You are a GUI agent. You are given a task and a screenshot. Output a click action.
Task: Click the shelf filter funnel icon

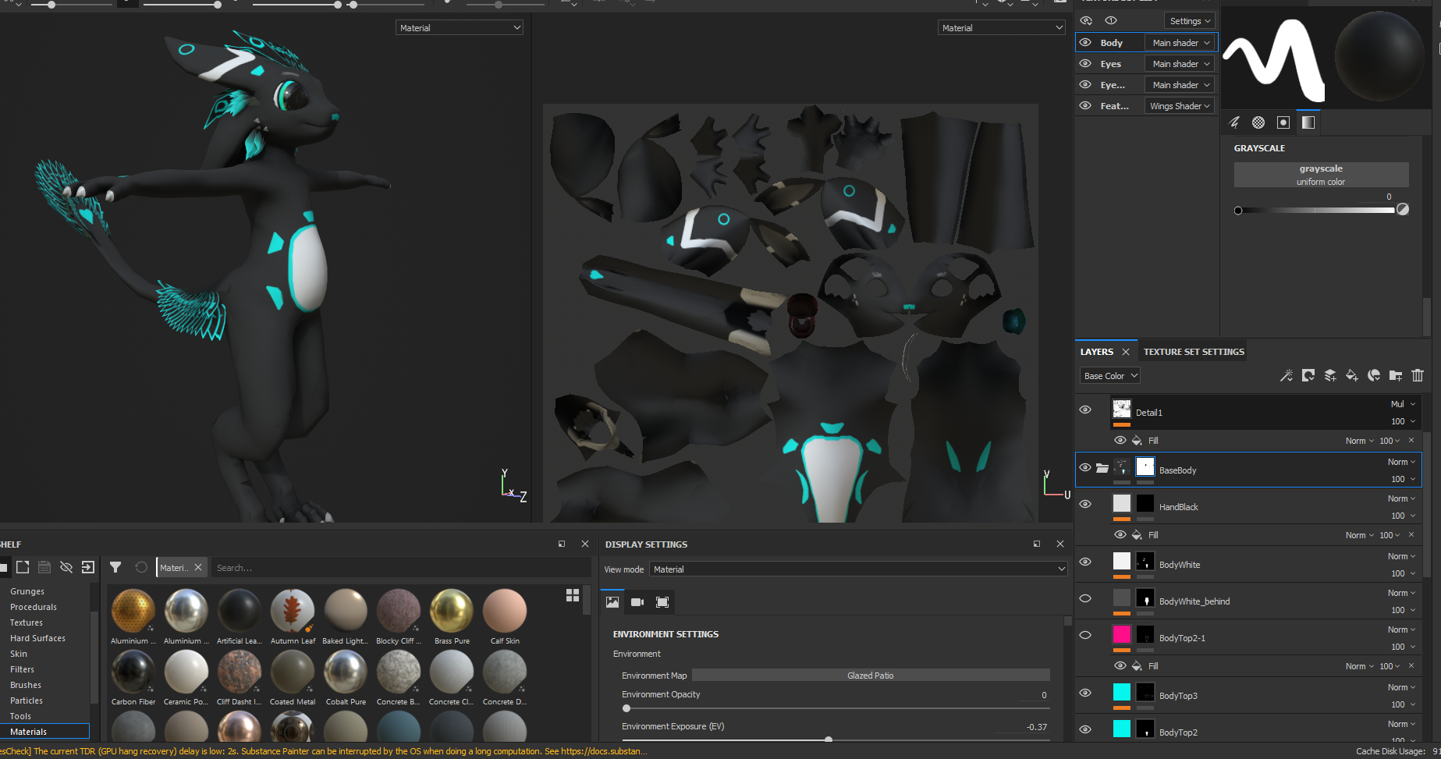(115, 567)
